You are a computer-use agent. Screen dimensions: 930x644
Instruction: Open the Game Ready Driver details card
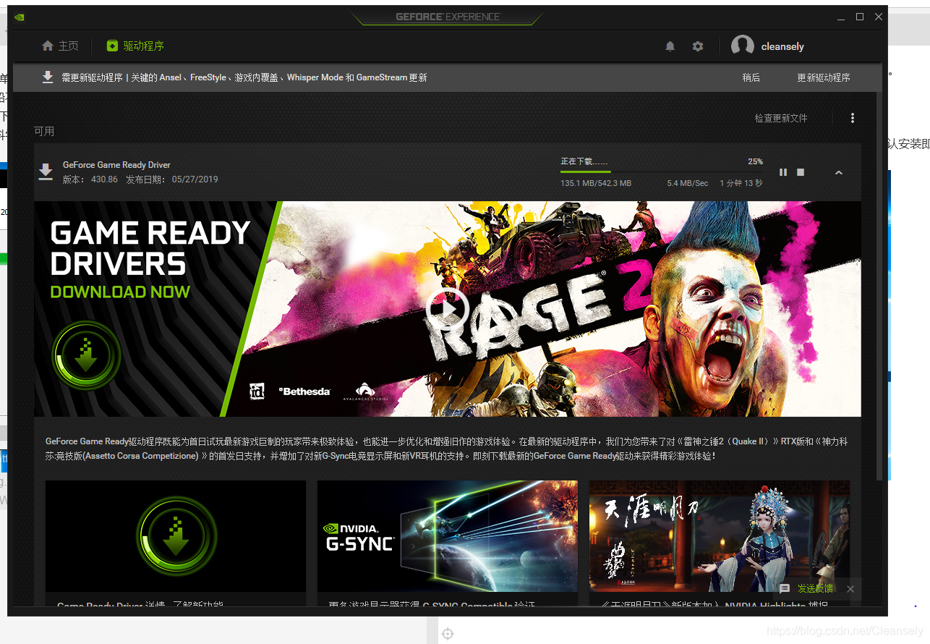[176, 543]
